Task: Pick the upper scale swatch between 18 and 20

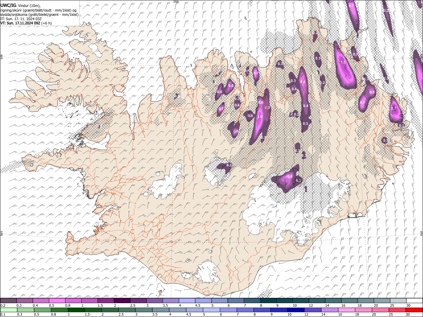Action: click(x=366, y=301)
